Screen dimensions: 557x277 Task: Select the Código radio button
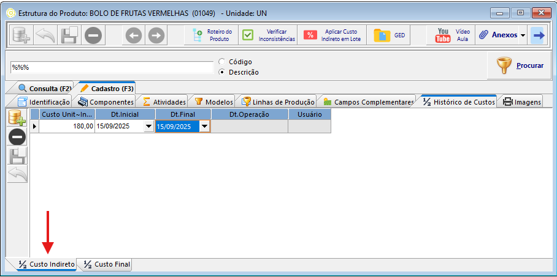[221, 62]
